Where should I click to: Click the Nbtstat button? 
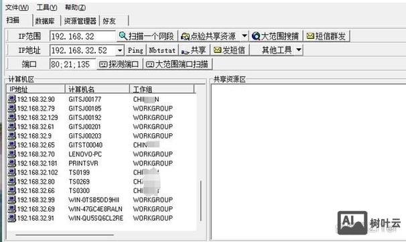(162, 50)
